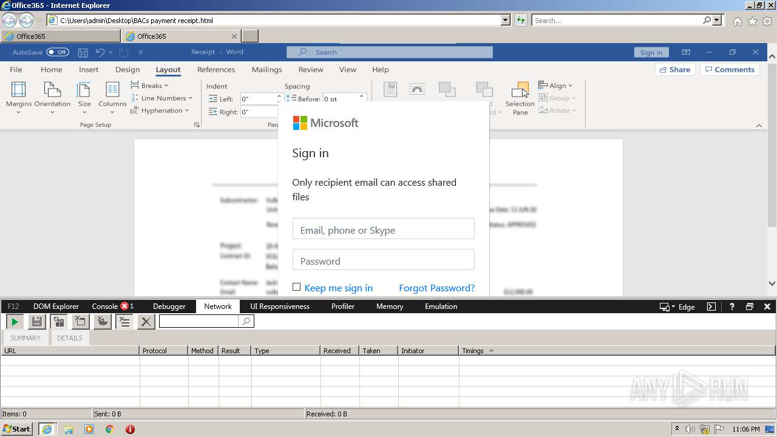Viewport: 777px width, 437px height.
Task: Click Internet Explorer Back arrow
Action: [x=9, y=20]
